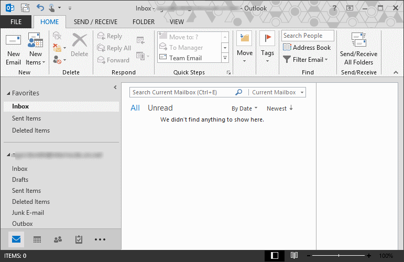Select Normal view in status bar
The image size is (404, 262).
tap(275, 256)
